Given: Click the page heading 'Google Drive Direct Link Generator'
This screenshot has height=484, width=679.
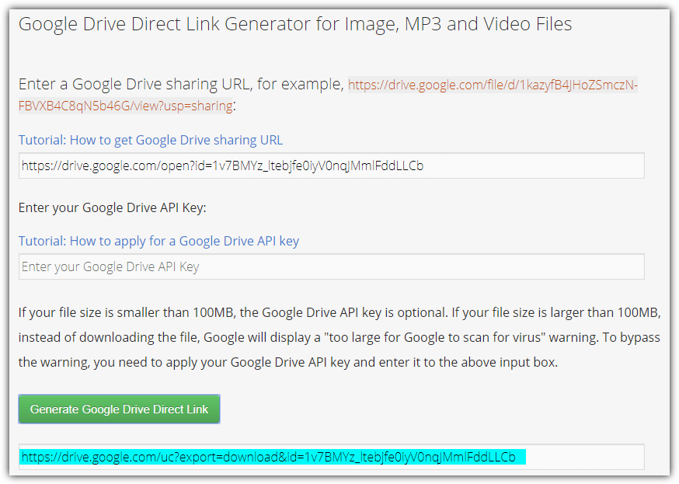Looking at the screenshot, I should pyautogui.click(x=295, y=24).
